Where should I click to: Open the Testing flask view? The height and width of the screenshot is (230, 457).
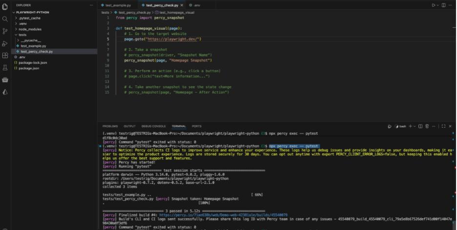5,68
